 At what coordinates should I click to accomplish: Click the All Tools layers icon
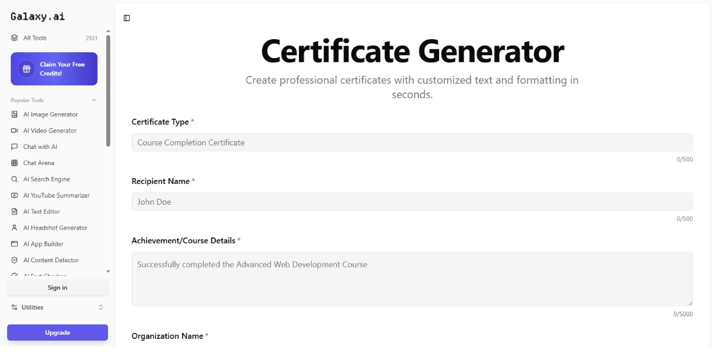coord(15,38)
